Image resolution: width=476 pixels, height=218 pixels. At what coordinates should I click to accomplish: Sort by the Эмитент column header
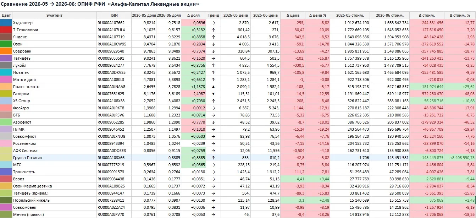pos(54,15)
